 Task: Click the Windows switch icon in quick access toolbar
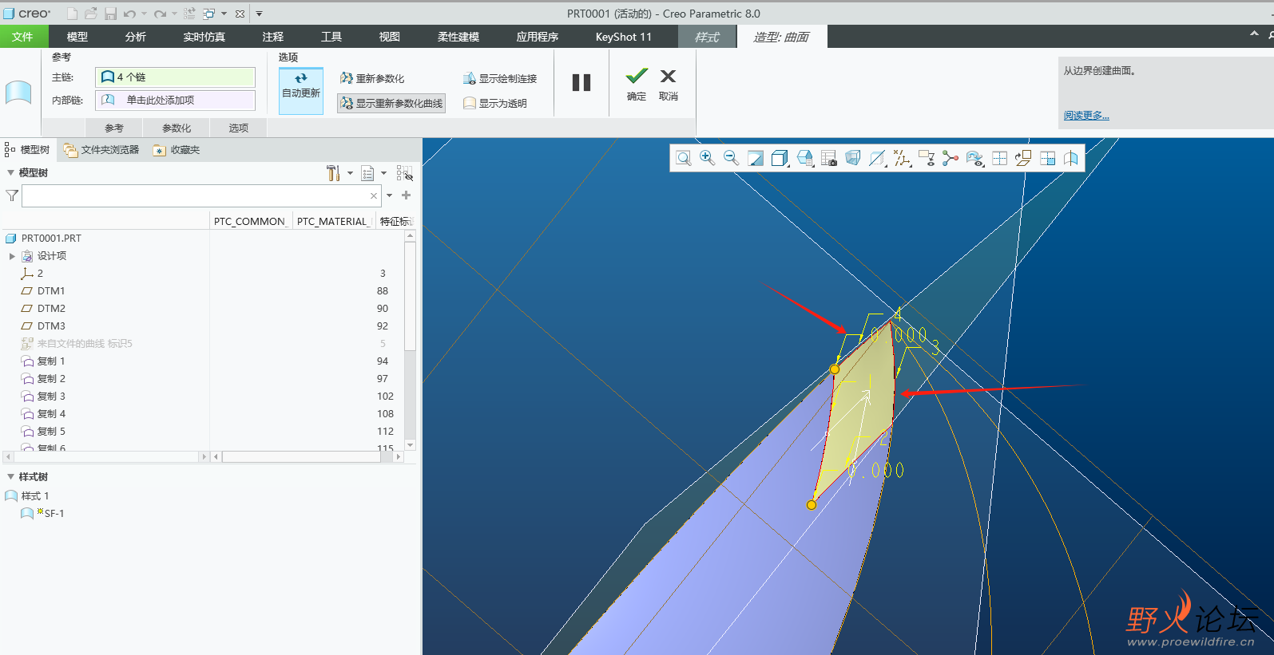point(209,14)
